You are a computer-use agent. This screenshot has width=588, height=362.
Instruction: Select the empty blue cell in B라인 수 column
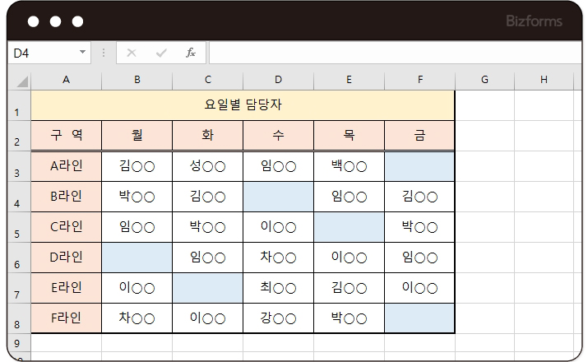(278, 197)
